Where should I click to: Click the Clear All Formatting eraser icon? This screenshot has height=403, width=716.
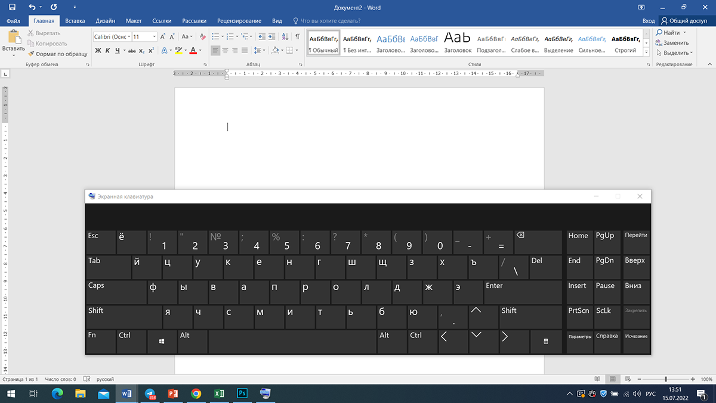pos(203,36)
